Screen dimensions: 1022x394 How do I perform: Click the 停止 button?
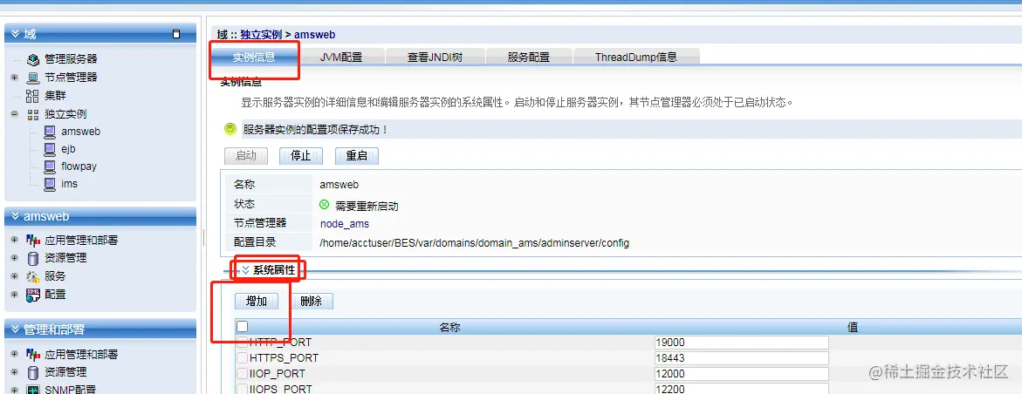point(300,156)
